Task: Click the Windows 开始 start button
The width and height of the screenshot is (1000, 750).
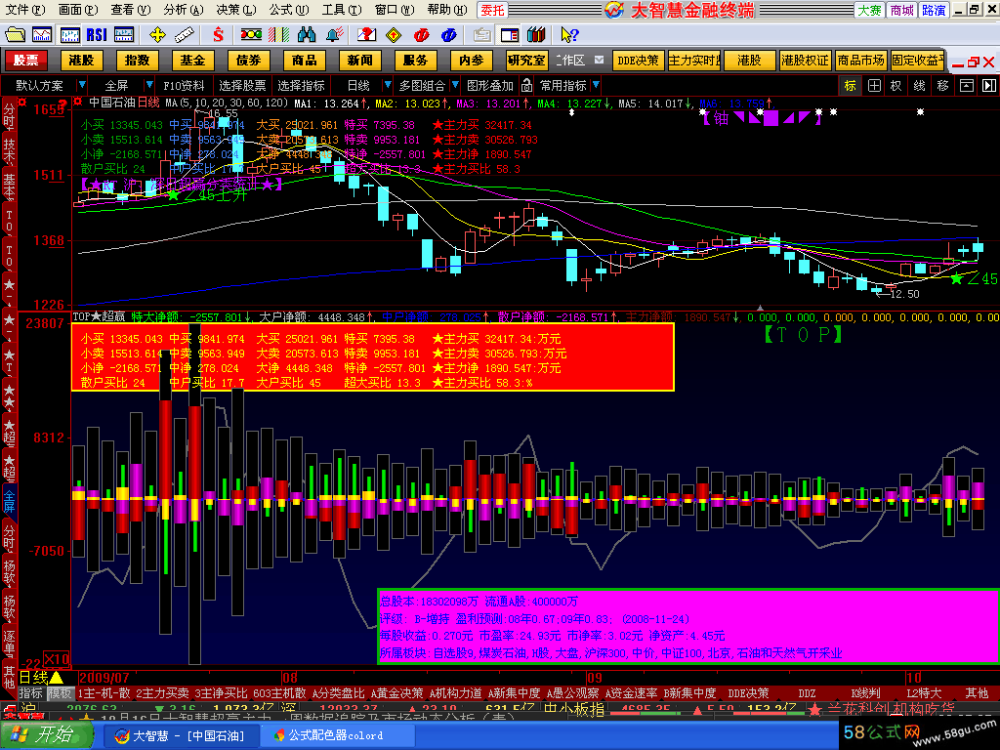Action: click(x=46, y=735)
